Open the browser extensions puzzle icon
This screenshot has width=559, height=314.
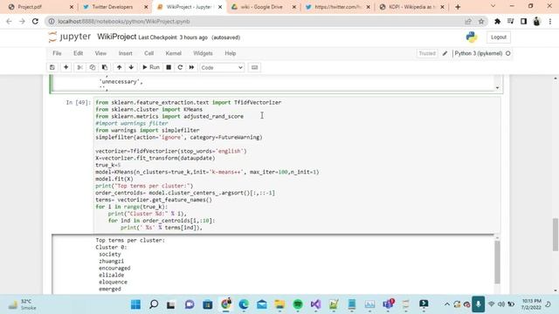click(x=497, y=21)
